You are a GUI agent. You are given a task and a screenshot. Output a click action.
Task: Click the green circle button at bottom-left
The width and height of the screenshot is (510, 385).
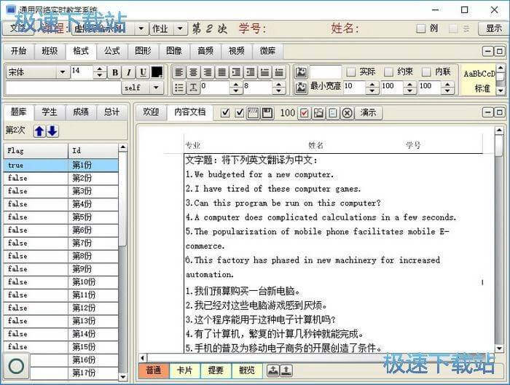click(16, 366)
